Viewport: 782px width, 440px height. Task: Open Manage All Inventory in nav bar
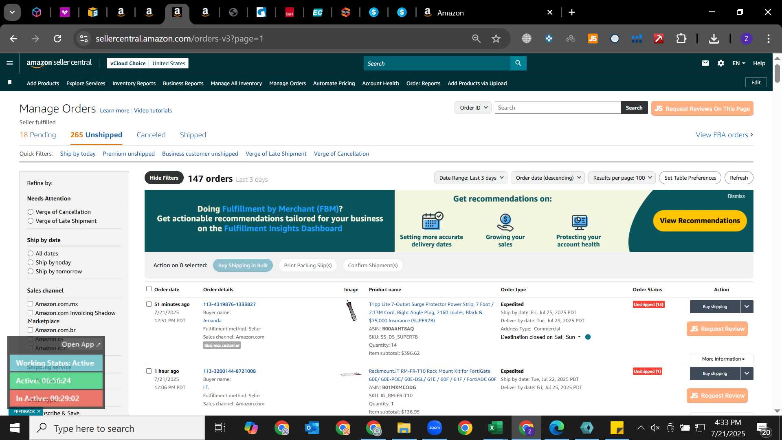[236, 83]
